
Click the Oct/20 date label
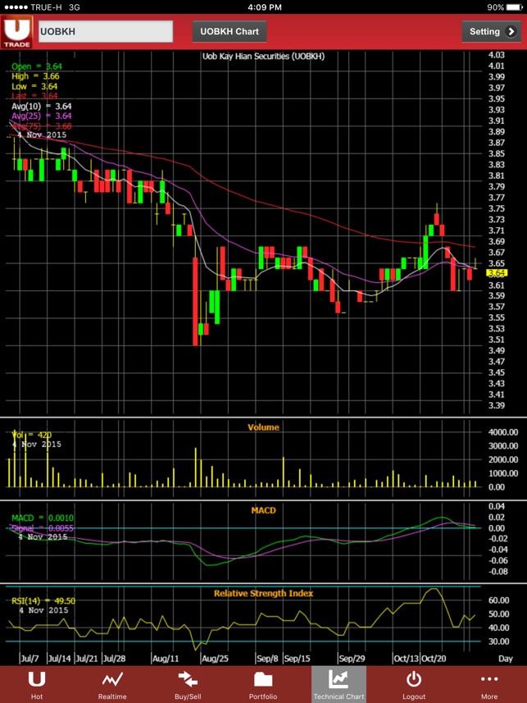434,659
